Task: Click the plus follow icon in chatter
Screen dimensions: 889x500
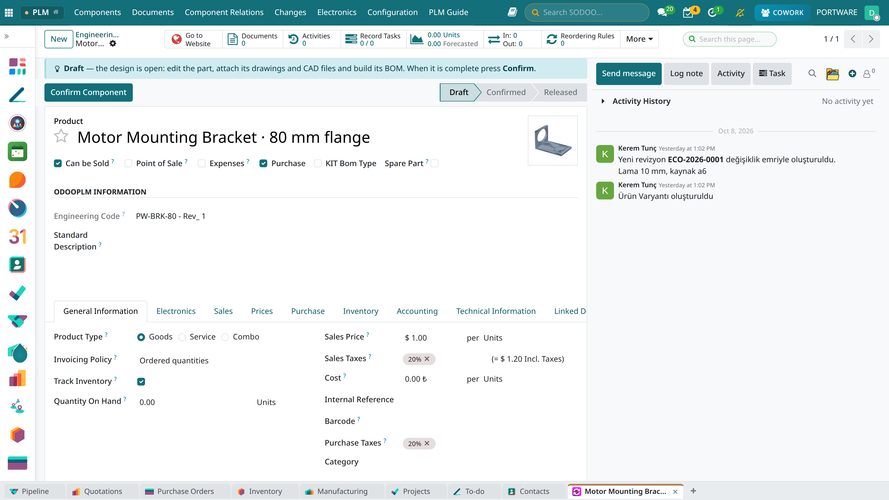Action: click(852, 74)
